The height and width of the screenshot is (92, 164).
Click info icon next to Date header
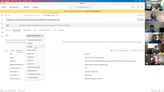coord(14,57)
